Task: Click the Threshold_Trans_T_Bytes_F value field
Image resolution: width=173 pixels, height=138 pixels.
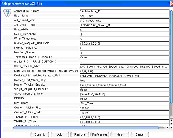Action: 125,57
